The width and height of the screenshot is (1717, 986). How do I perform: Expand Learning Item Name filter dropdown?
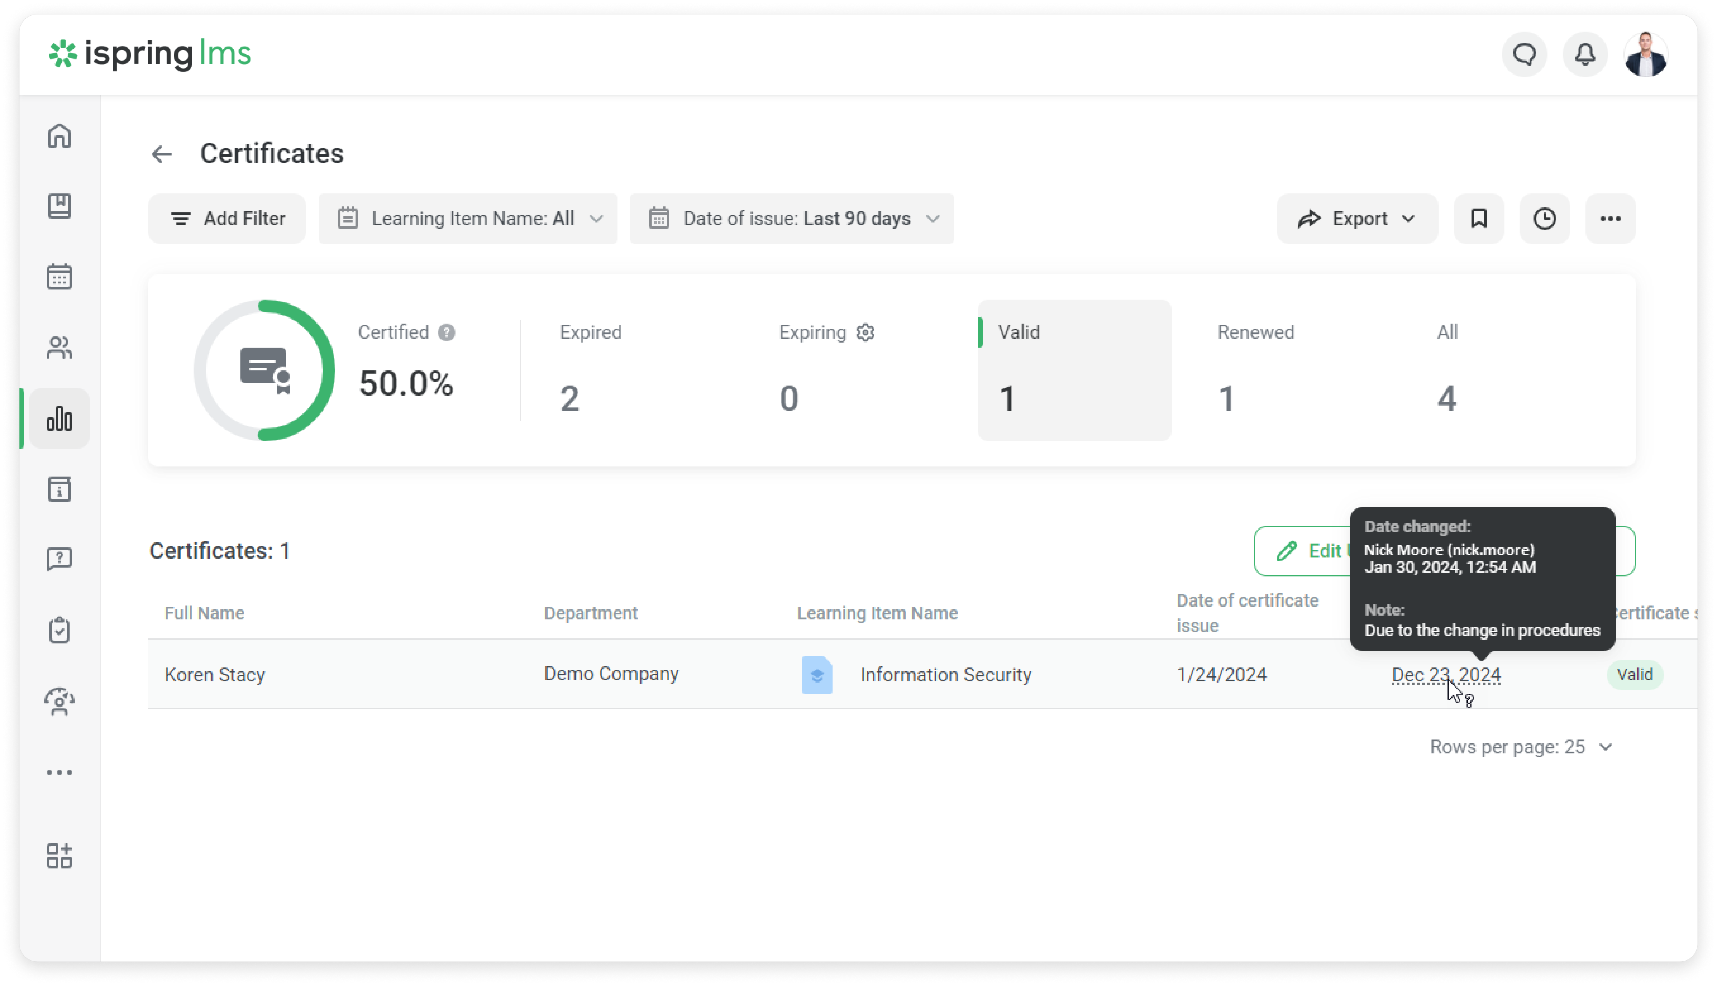pos(468,219)
